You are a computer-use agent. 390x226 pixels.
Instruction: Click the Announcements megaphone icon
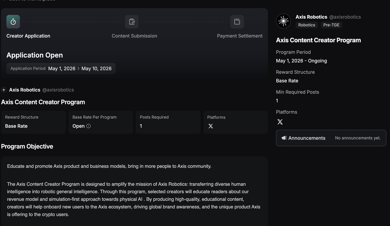click(284, 138)
